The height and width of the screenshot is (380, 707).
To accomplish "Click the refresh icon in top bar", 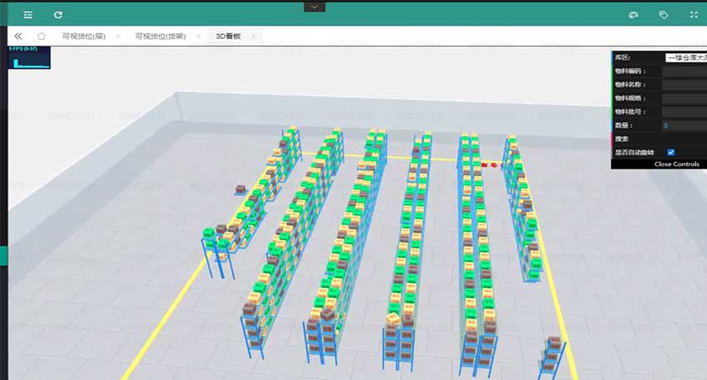I will (58, 15).
